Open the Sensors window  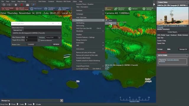click(x=133, y=9)
